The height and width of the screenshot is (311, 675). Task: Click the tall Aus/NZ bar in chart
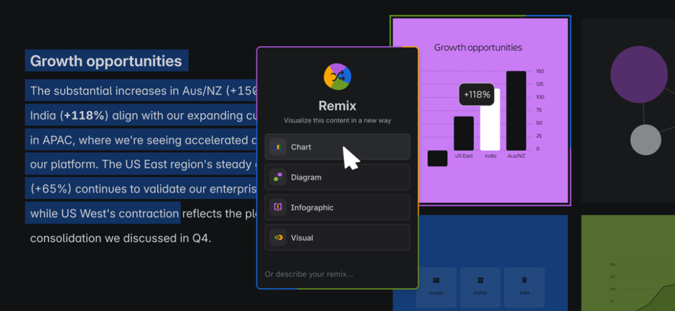516,111
